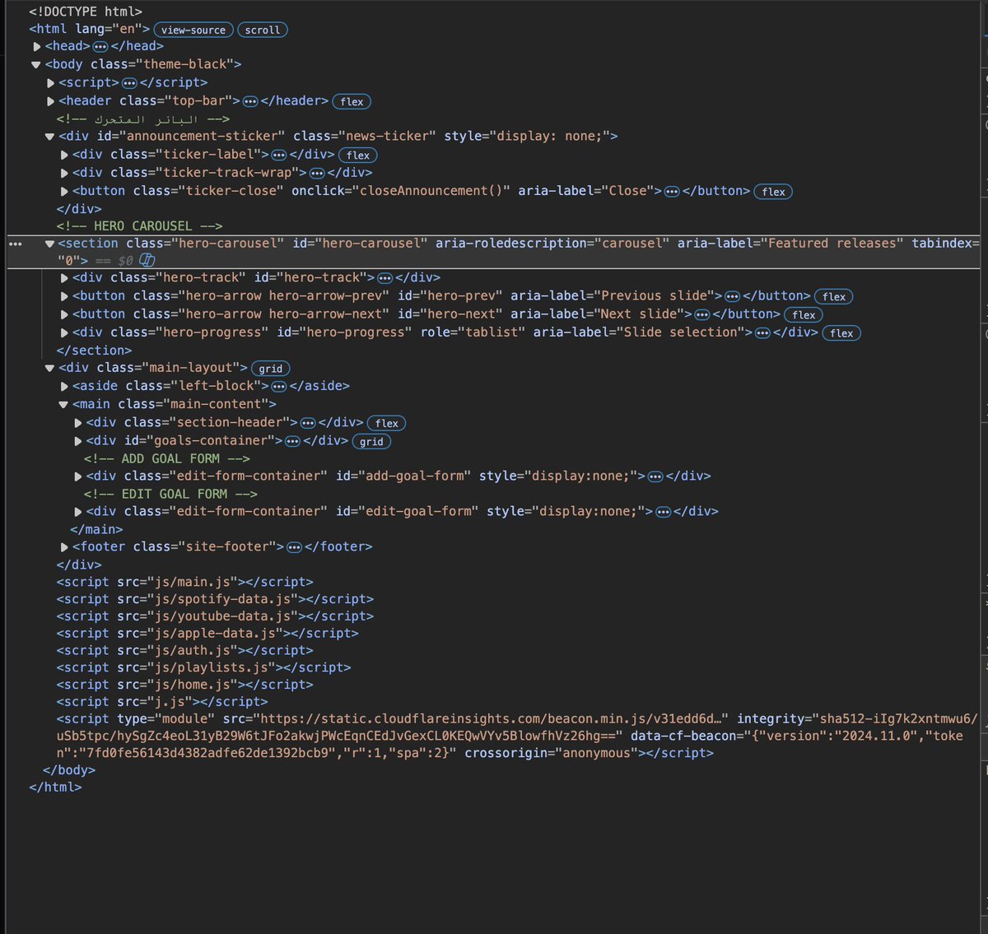Image resolution: width=988 pixels, height=934 pixels.
Task: Open js/main.js script source link
Action: click(x=192, y=582)
